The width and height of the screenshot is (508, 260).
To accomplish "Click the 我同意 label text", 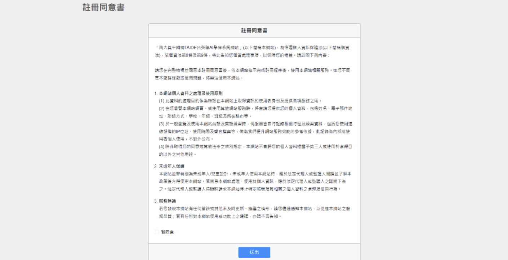I will [167, 232].
